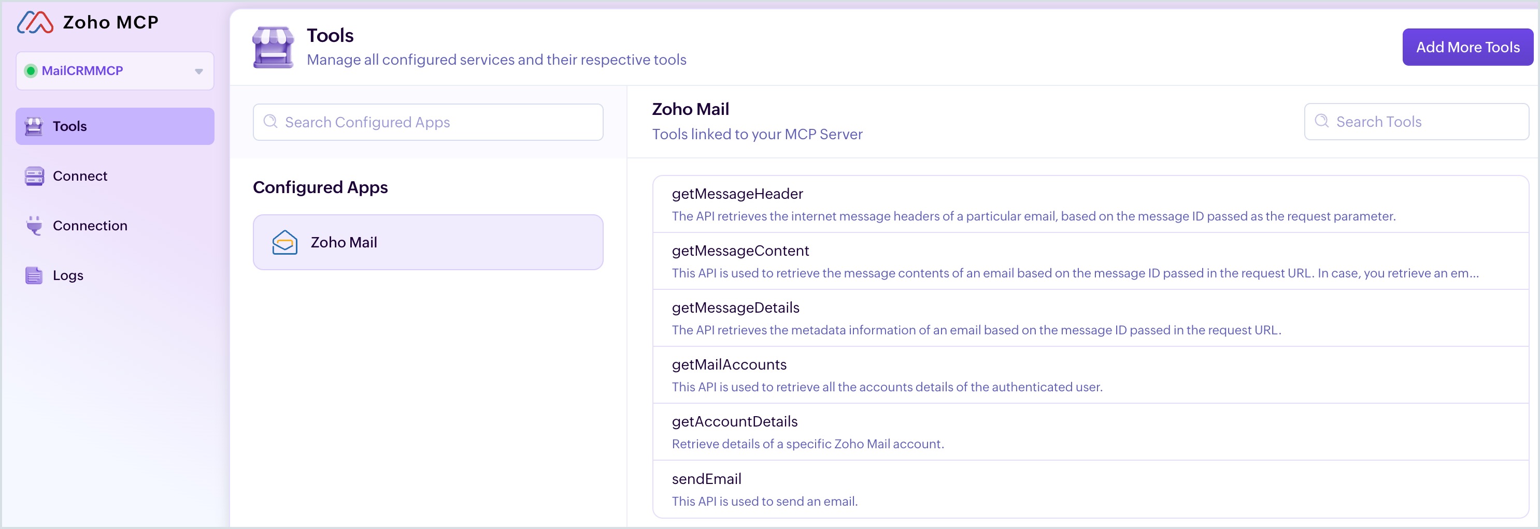Image resolution: width=1540 pixels, height=529 pixels.
Task: Open the getMessageContent tool
Action: [1091, 261]
